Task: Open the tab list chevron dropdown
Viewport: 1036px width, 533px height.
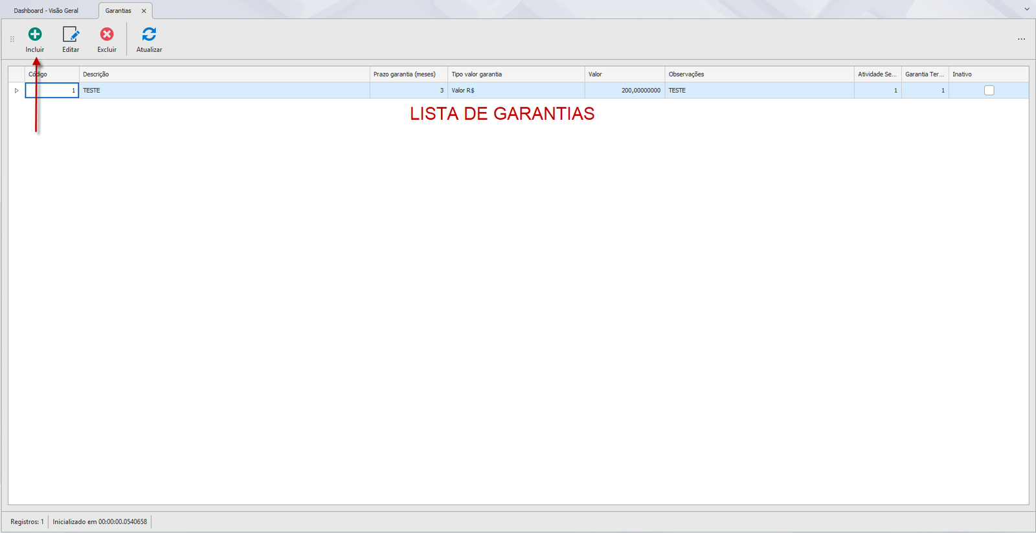Action: (1027, 9)
